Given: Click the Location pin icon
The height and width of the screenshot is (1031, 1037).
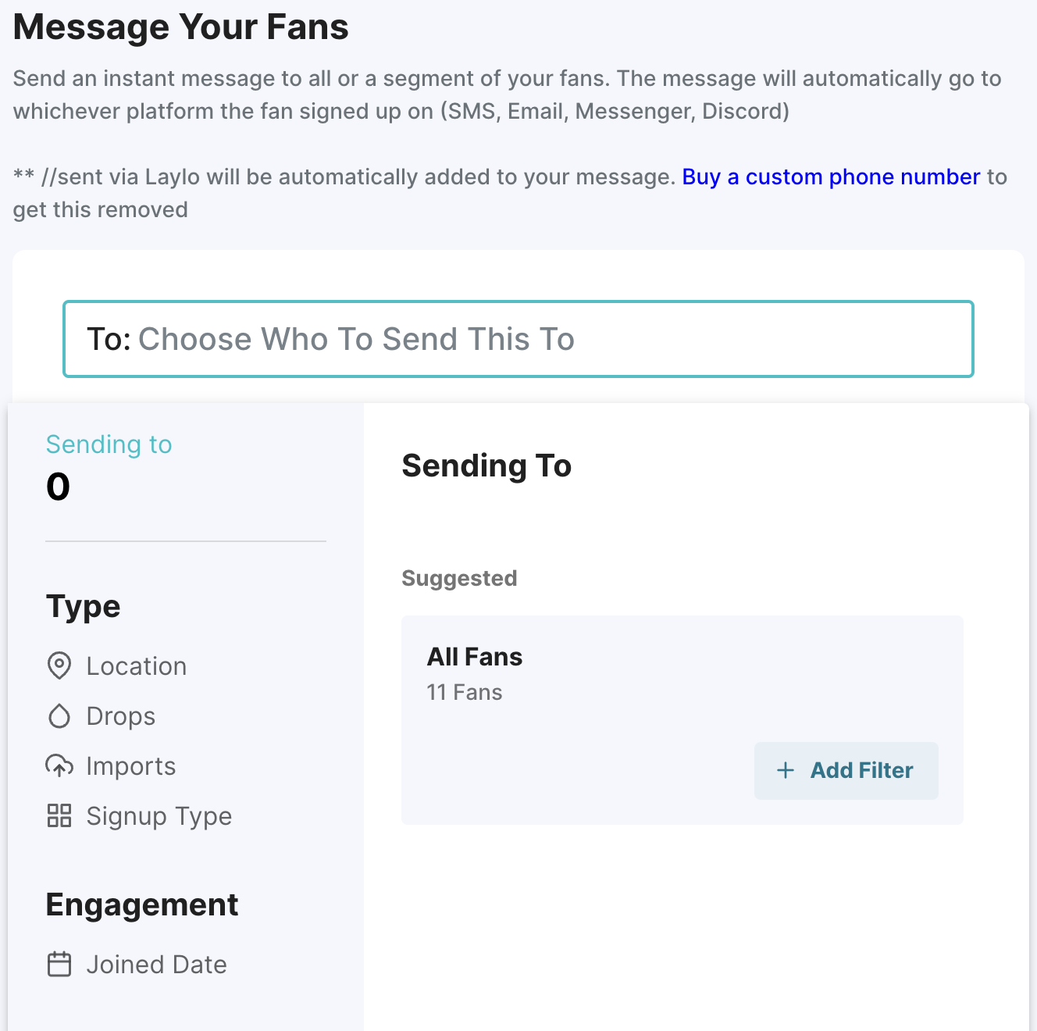Looking at the screenshot, I should [59, 666].
